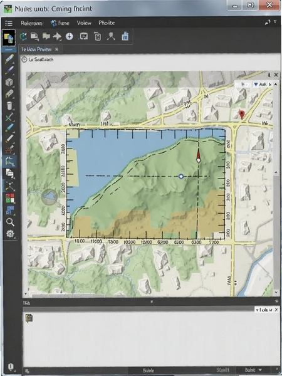
Task: Click the clock icon in top toolbar
Action: click(70, 36)
